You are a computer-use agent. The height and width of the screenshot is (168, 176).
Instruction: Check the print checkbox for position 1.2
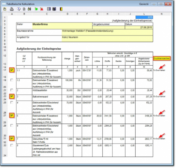(12, 80)
